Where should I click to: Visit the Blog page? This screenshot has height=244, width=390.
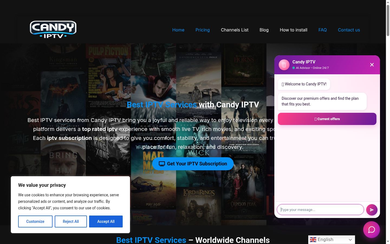[264, 30]
